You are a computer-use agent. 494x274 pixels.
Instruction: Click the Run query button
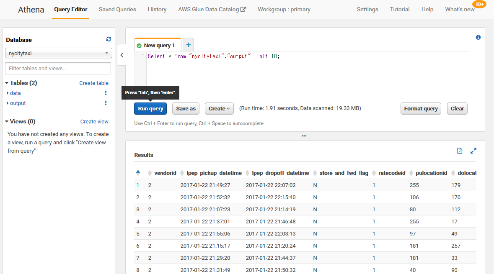pyautogui.click(x=150, y=108)
